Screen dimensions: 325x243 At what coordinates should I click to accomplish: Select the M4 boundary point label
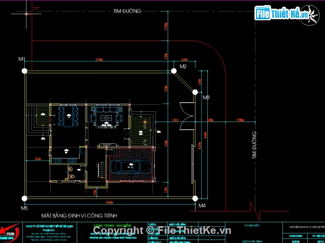coord(202,206)
